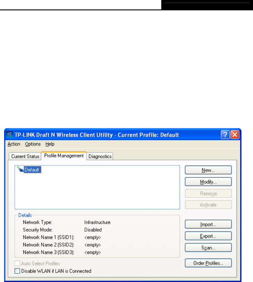The width and height of the screenshot is (253, 282).
Task: Export the profile with Export button
Action: [x=208, y=236]
